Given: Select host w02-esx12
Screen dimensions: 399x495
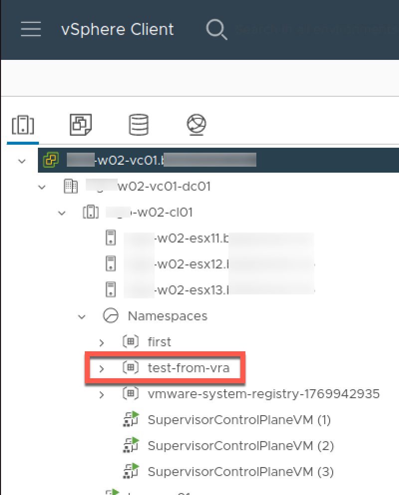Looking at the screenshot, I should tap(219, 264).
